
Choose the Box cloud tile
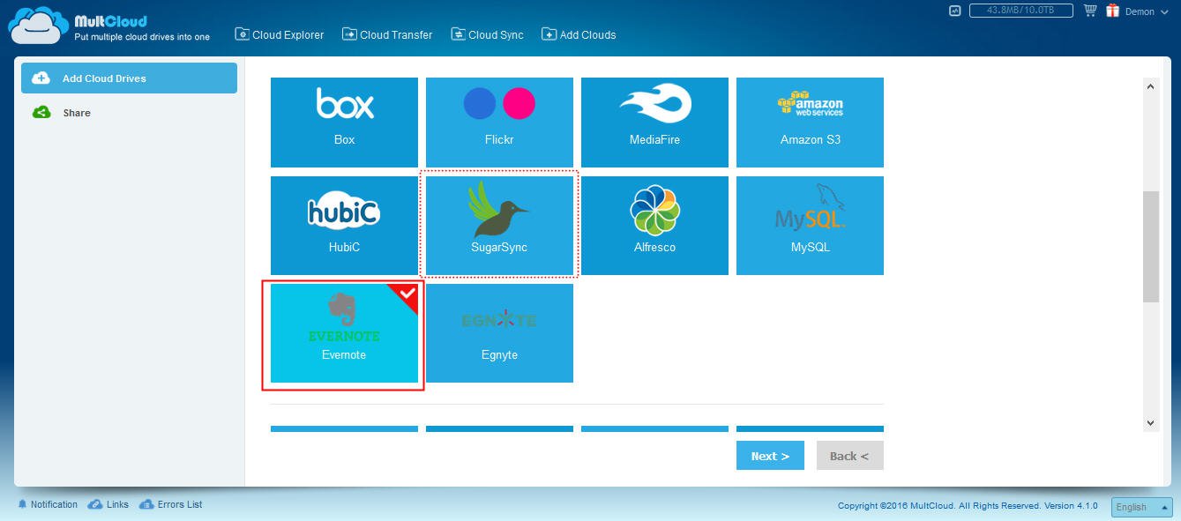[344, 122]
